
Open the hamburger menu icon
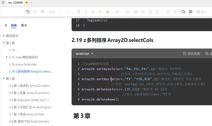3,2
